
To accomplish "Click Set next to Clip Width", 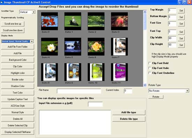I will (181, 39).
